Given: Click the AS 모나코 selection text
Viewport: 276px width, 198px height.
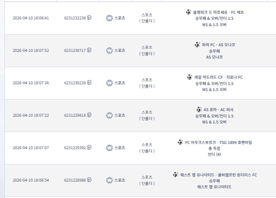Looking at the screenshot, I should [214, 57].
